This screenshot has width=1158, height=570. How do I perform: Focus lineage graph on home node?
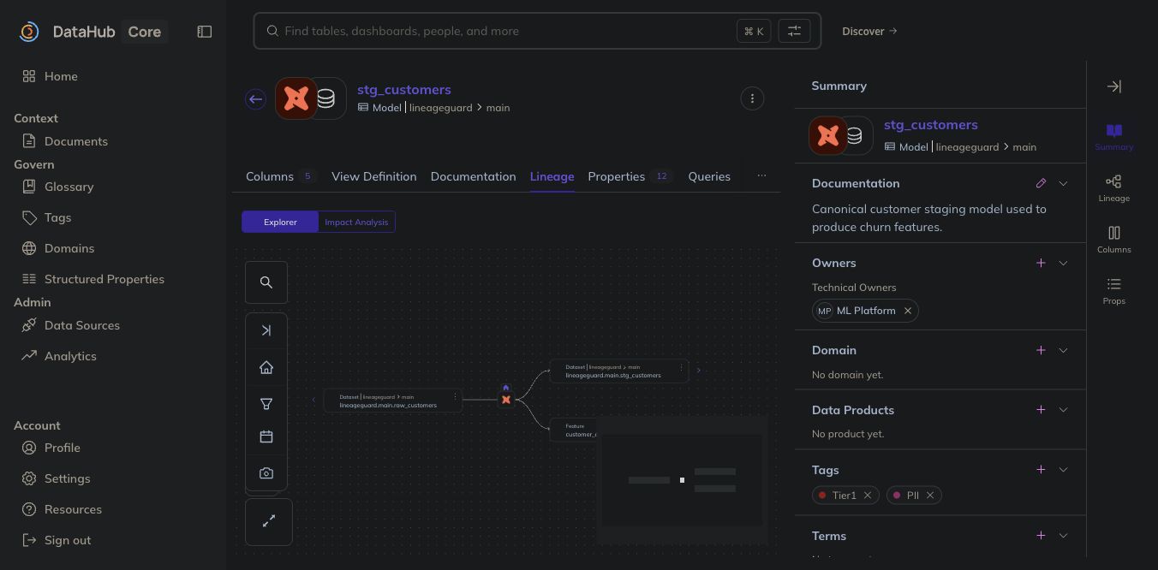coord(266,367)
